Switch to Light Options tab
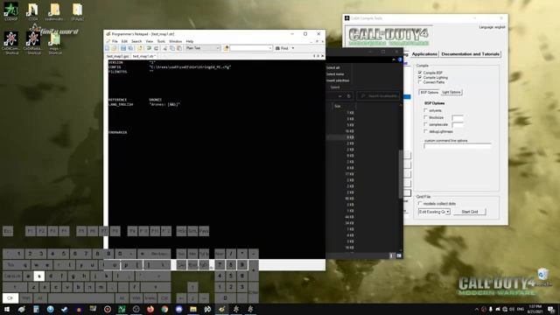Screen dimensions: 560x315 [x=451, y=92]
